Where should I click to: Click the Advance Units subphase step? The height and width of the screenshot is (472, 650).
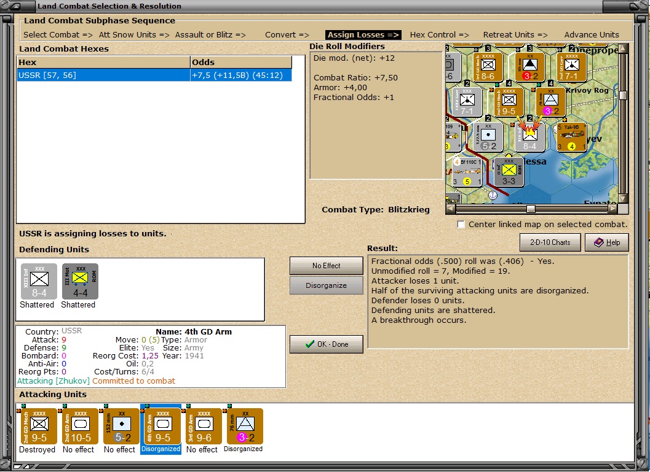pyautogui.click(x=592, y=35)
